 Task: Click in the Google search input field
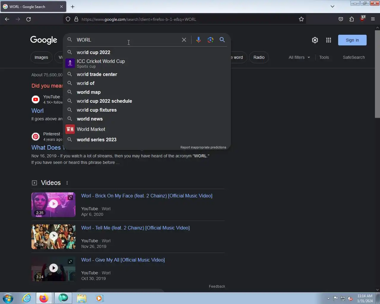click(x=128, y=40)
